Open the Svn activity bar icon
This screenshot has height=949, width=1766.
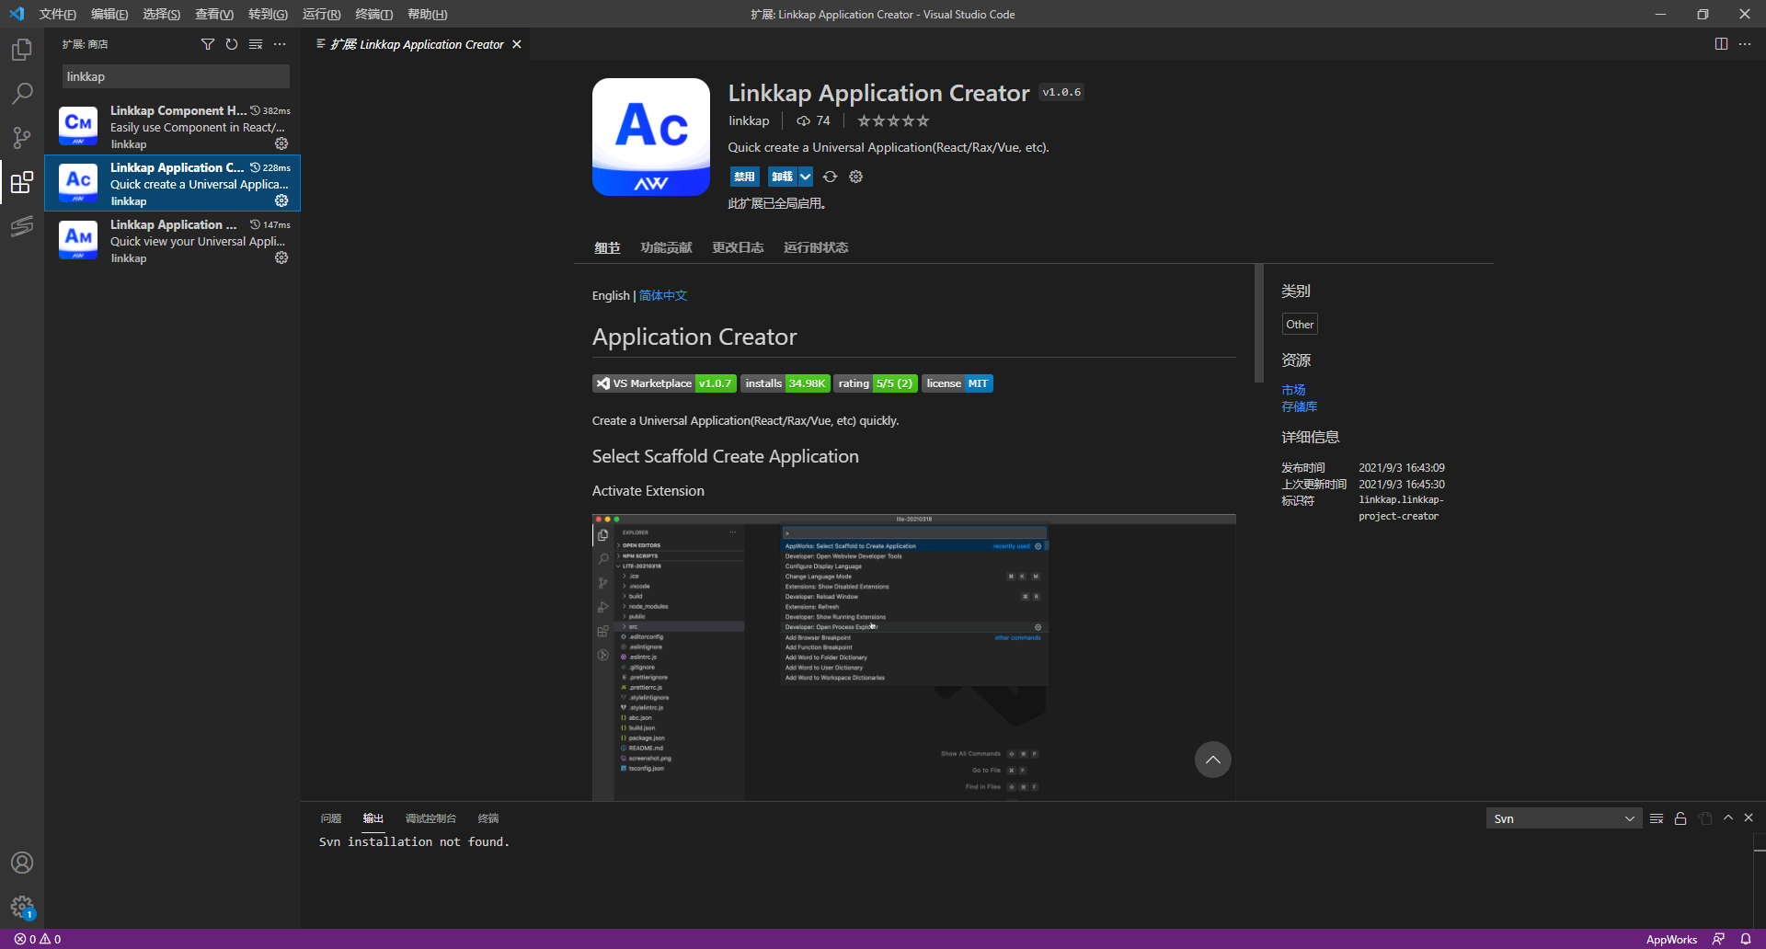(x=22, y=226)
